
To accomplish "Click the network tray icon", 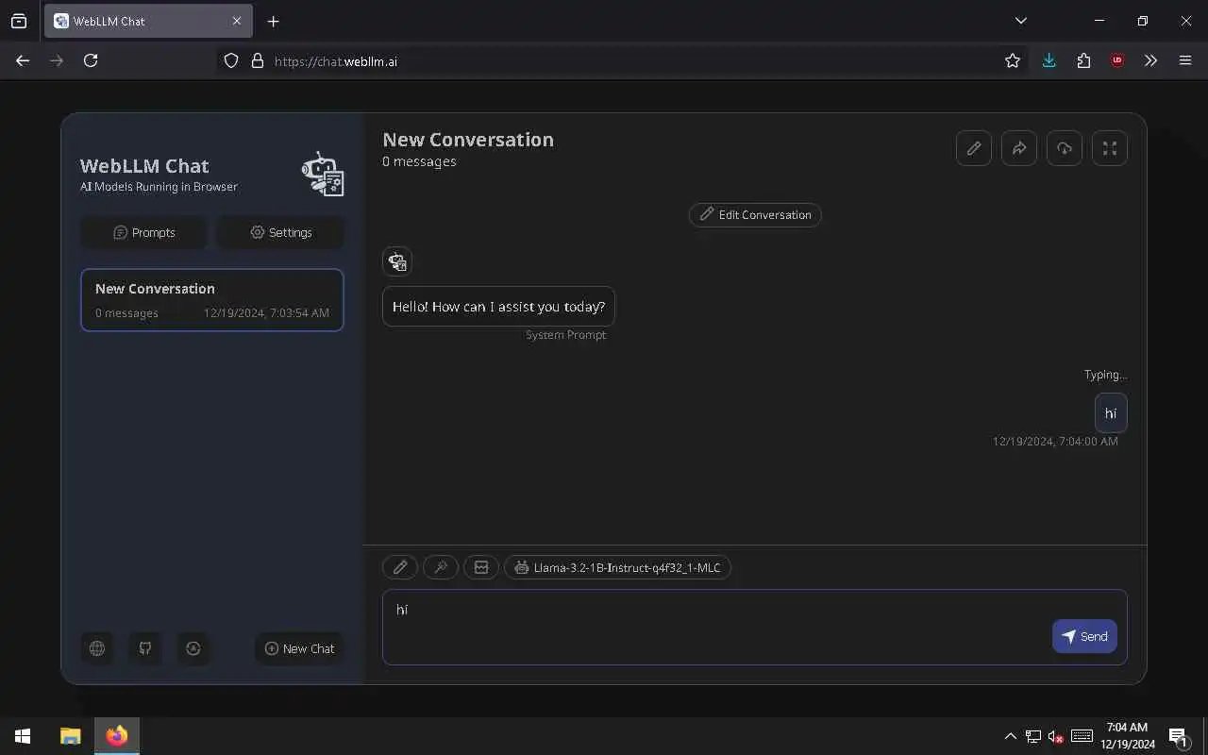I will [1033, 736].
